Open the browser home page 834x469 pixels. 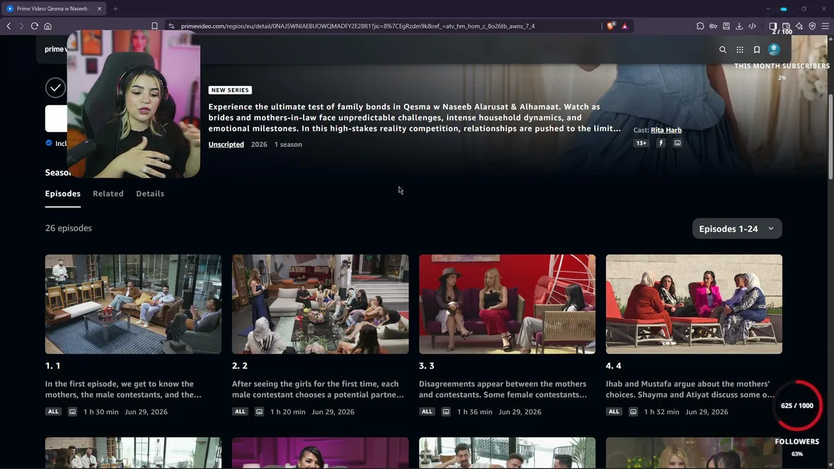point(48,26)
